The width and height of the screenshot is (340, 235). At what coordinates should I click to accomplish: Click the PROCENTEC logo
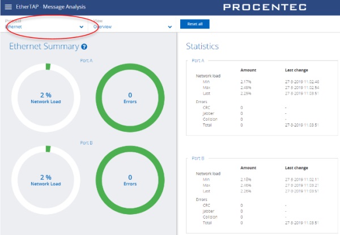tap(265, 7)
